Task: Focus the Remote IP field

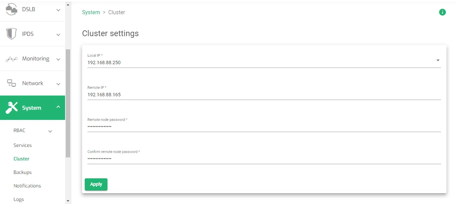Action: coord(264,95)
